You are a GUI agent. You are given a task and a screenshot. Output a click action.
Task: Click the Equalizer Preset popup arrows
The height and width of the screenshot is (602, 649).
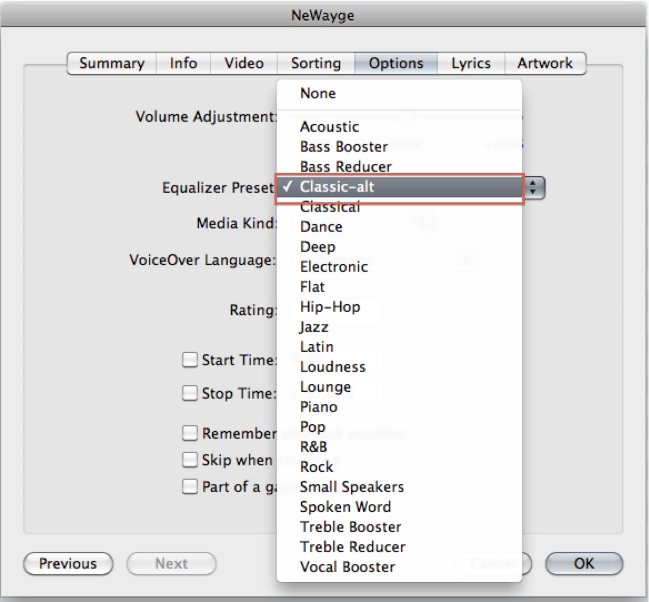(x=533, y=187)
